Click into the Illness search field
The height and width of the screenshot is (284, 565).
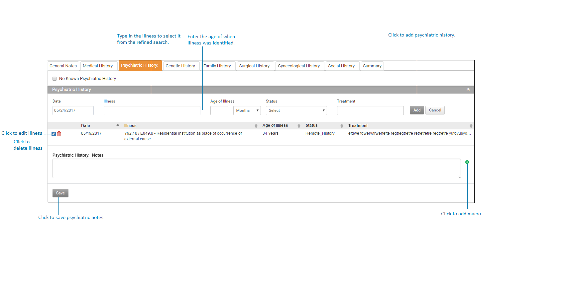pos(152,110)
